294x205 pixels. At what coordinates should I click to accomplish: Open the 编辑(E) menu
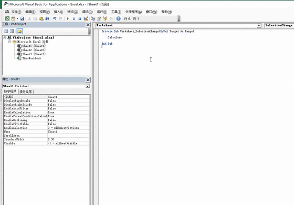(30, 12)
